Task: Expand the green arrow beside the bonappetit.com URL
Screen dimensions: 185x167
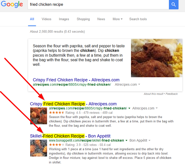Action: tap(126, 140)
